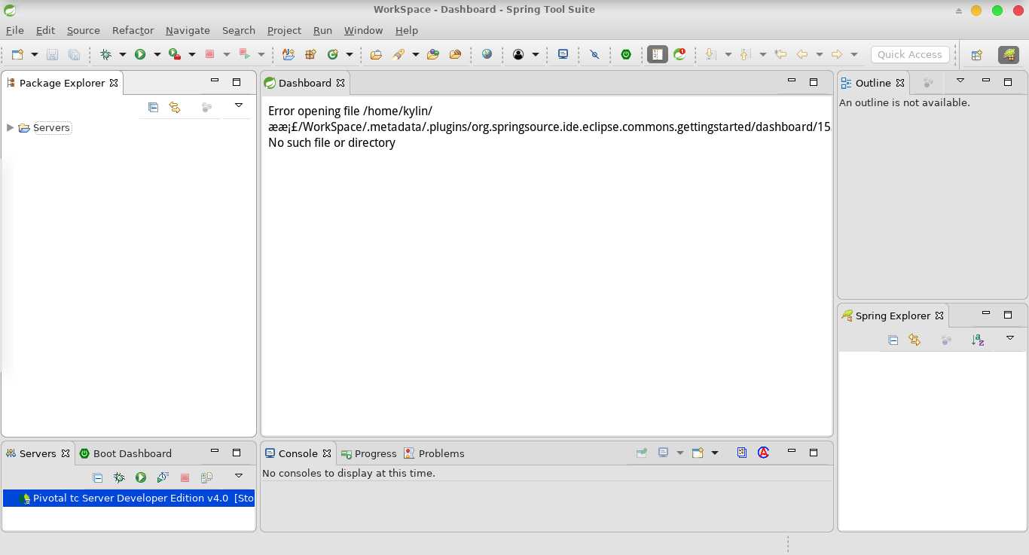Open the Refactor menu
Viewport: 1029px width, 555px height.
coord(133,30)
